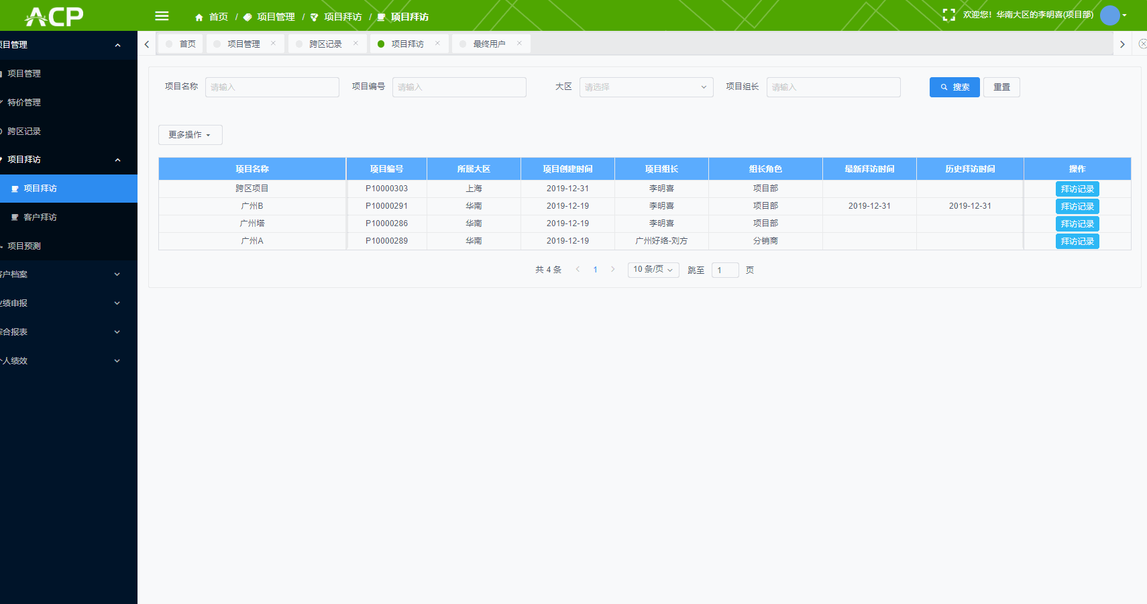Switch to the 首页 tab
Image resolution: width=1147 pixels, height=604 pixels.
pos(181,44)
